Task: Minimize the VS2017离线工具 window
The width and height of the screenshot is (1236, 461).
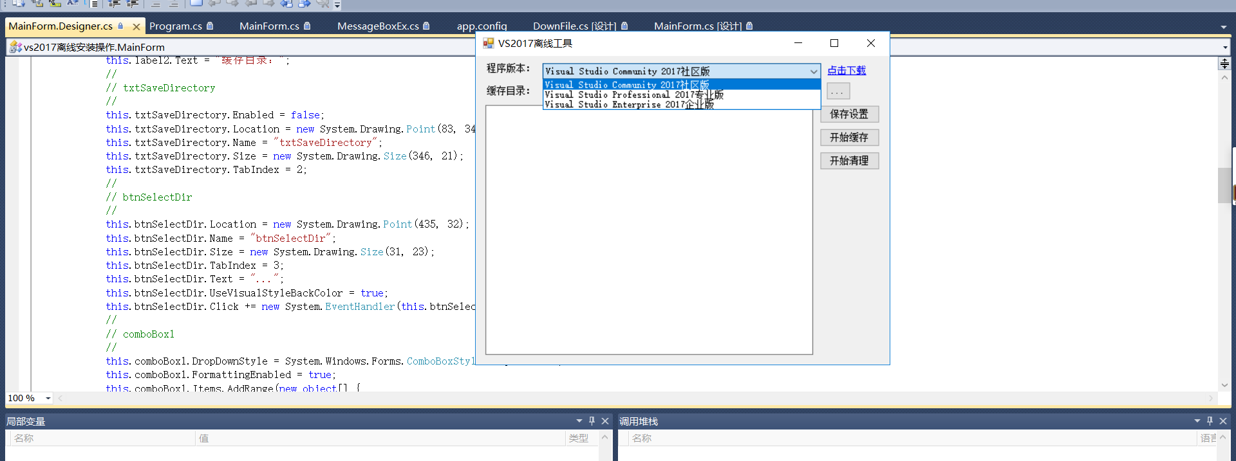Action: (798, 43)
